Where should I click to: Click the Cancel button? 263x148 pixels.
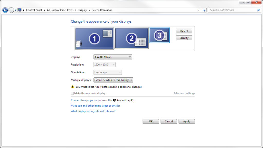click(x=169, y=121)
